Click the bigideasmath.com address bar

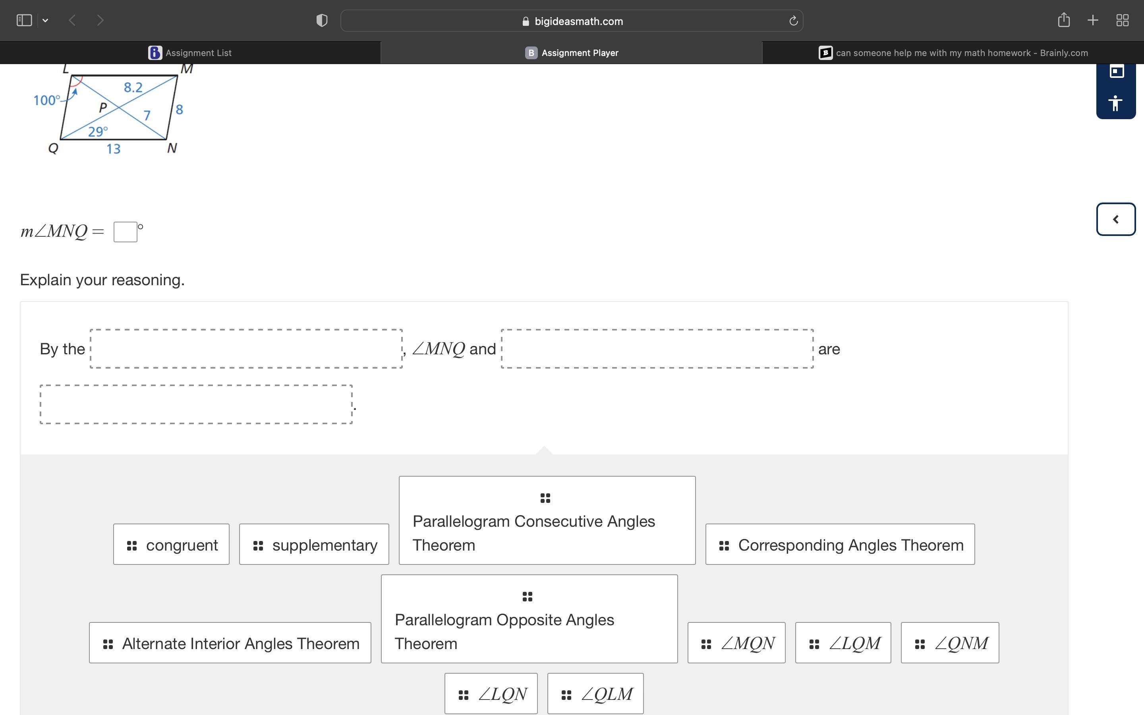[572, 21]
